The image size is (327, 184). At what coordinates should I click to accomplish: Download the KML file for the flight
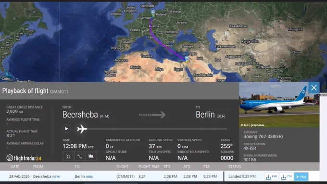point(272,177)
